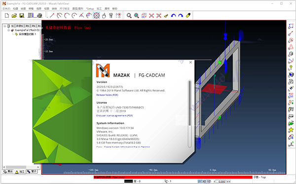Select the rectangle tool in right toolbar
The width and height of the screenshot is (296, 184).
291,26
